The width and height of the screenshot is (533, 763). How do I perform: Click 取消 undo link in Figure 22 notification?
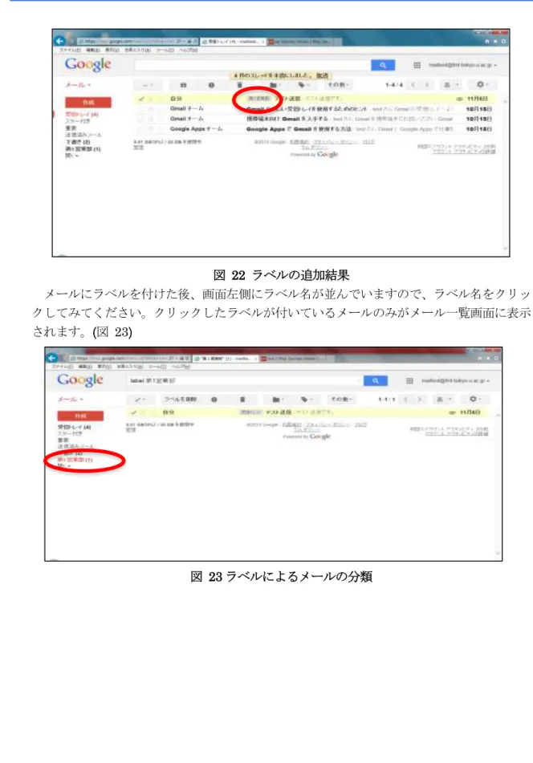click(x=322, y=75)
